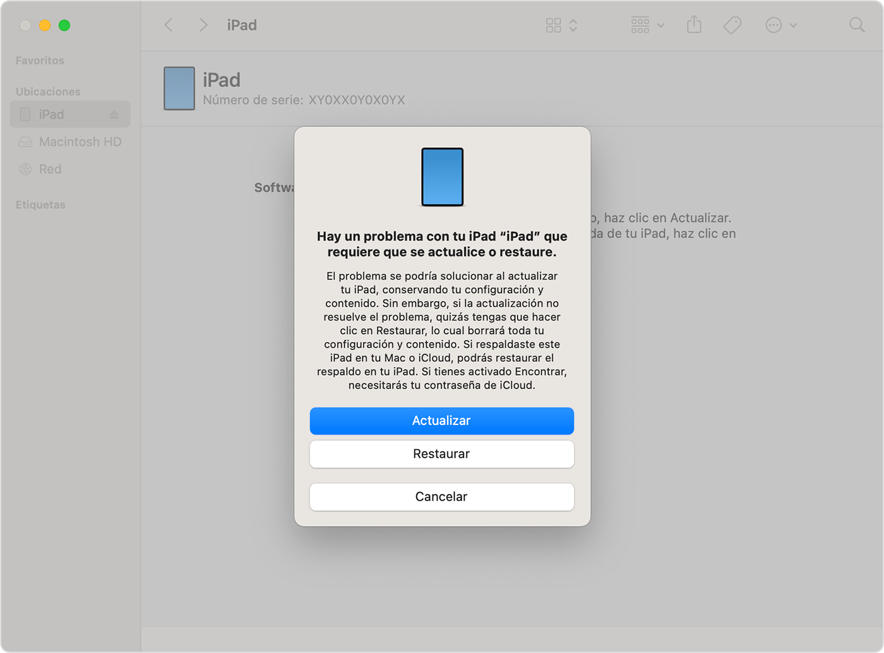884x653 pixels.
Task: Open the view options dropdown chevron
Action: point(573,25)
